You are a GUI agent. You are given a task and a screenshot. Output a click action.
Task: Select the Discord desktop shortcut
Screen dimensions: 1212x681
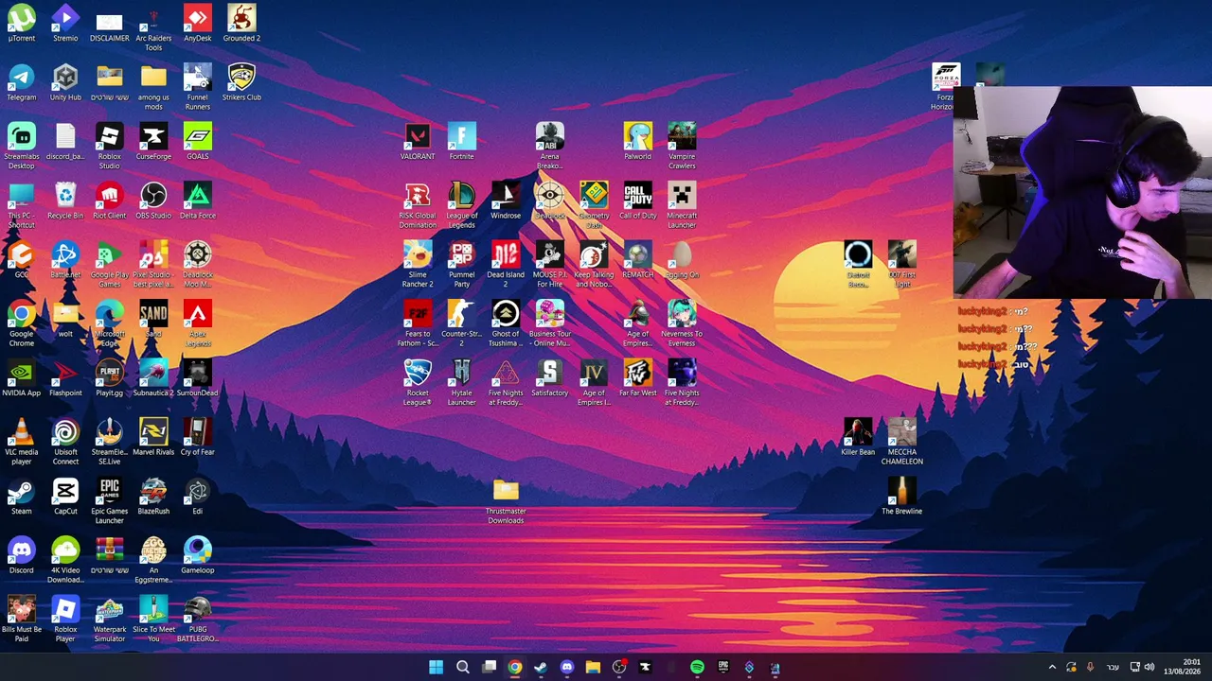point(21,555)
